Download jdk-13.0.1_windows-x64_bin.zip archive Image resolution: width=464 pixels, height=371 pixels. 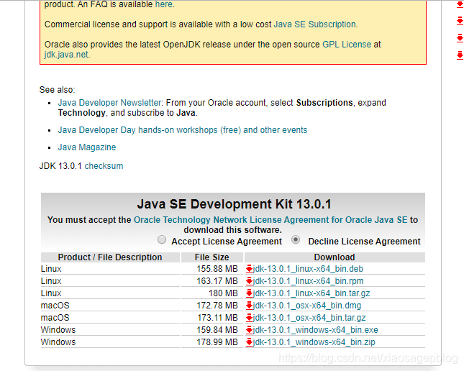click(314, 342)
